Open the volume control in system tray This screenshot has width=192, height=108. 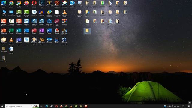(x=175, y=106)
